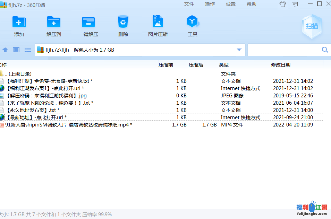This screenshot has height=219, width=331.
Task: Click the 删除 (Delete) recycle icon
Action: [x=123, y=22]
